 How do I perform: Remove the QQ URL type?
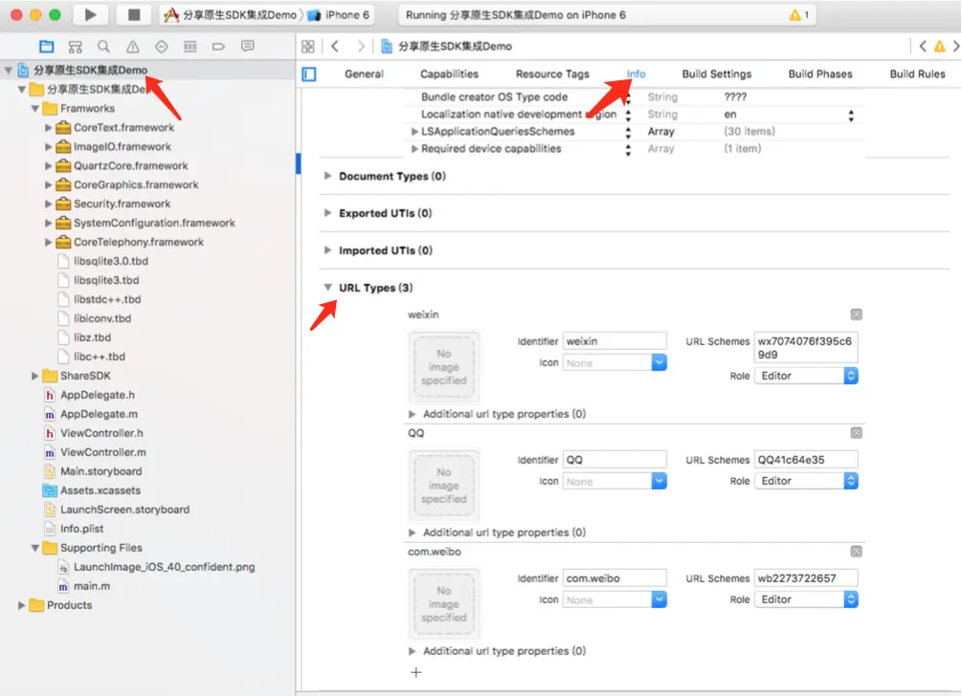pos(857,433)
